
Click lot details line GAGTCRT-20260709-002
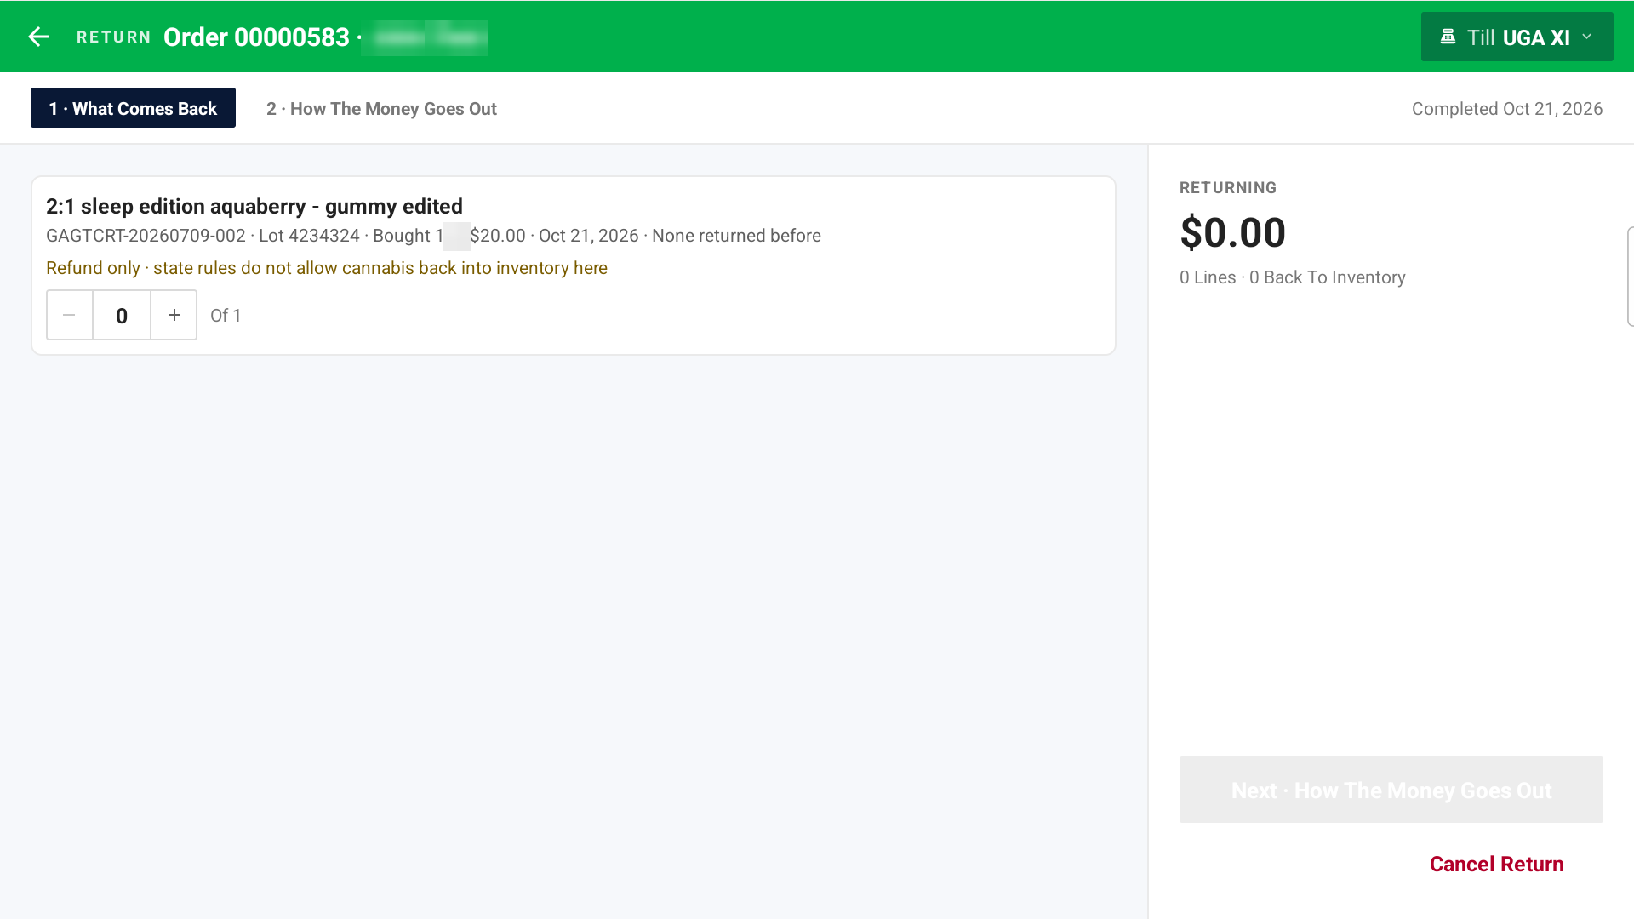(433, 236)
